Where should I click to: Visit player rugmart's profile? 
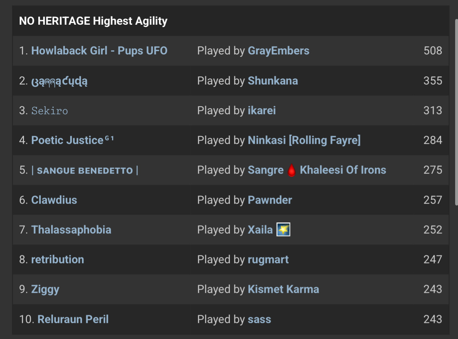pos(268,260)
